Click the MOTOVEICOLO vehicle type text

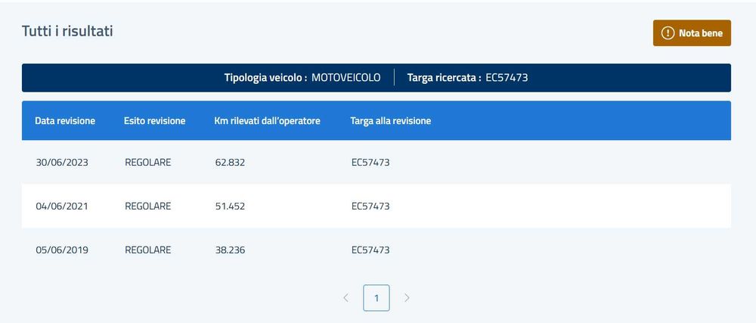(x=346, y=78)
